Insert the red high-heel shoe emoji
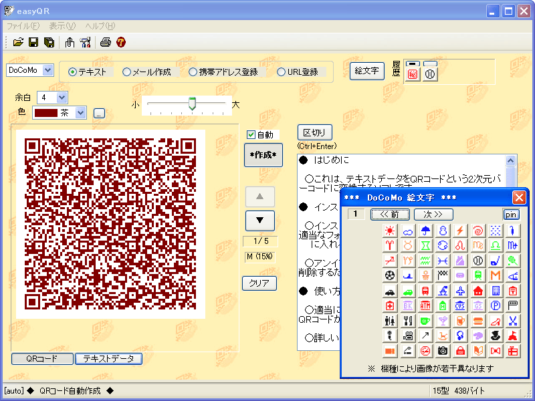 pos(496,321)
